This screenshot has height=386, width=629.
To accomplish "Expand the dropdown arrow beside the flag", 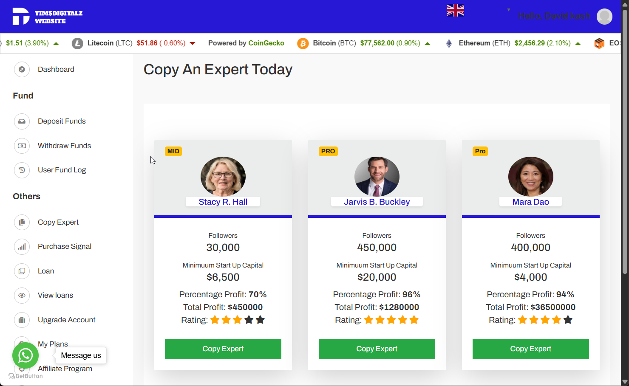I will tap(509, 10).
